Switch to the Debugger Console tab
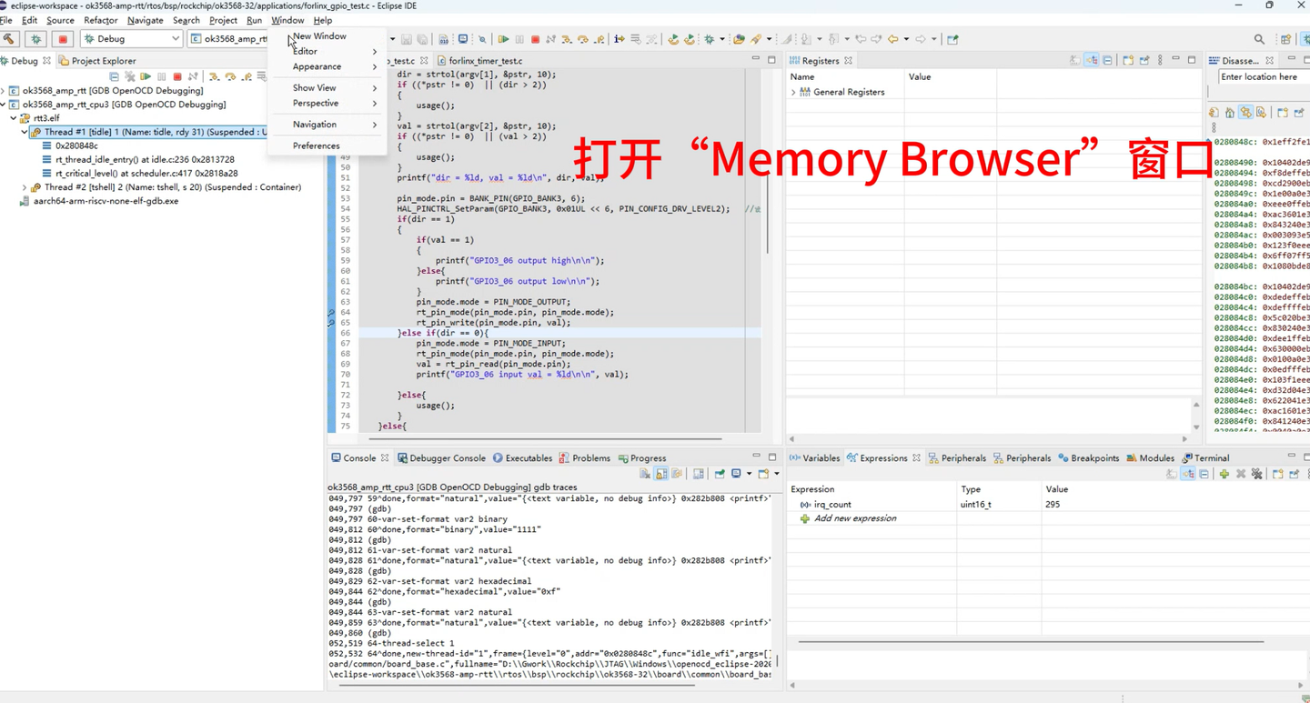 click(x=441, y=458)
